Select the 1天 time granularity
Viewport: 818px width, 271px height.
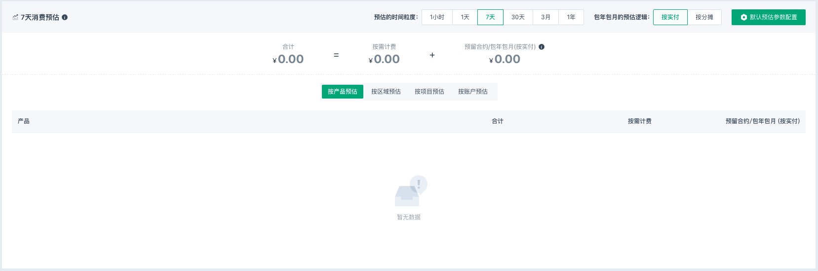coord(465,17)
